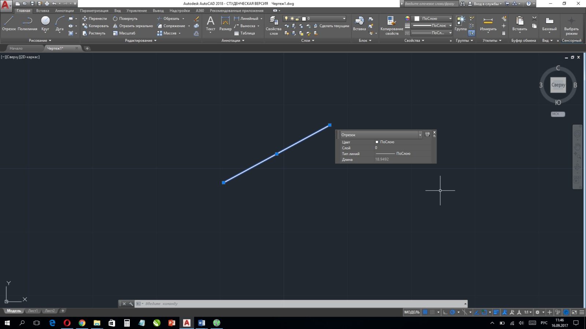The width and height of the screenshot is (586, 329).
Task: Open annotation scale 1:1 dropdown
Action: click(528, 312)
